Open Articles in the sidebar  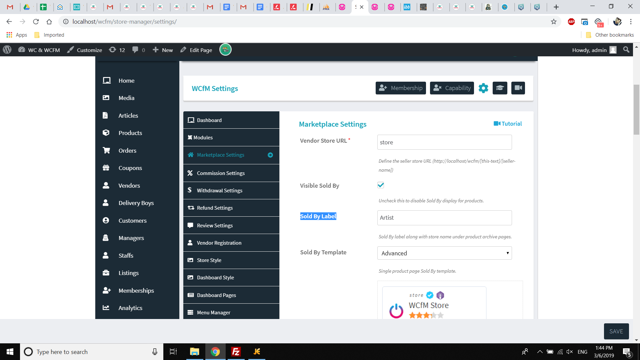pyautogui.click(x=137, y=115)
